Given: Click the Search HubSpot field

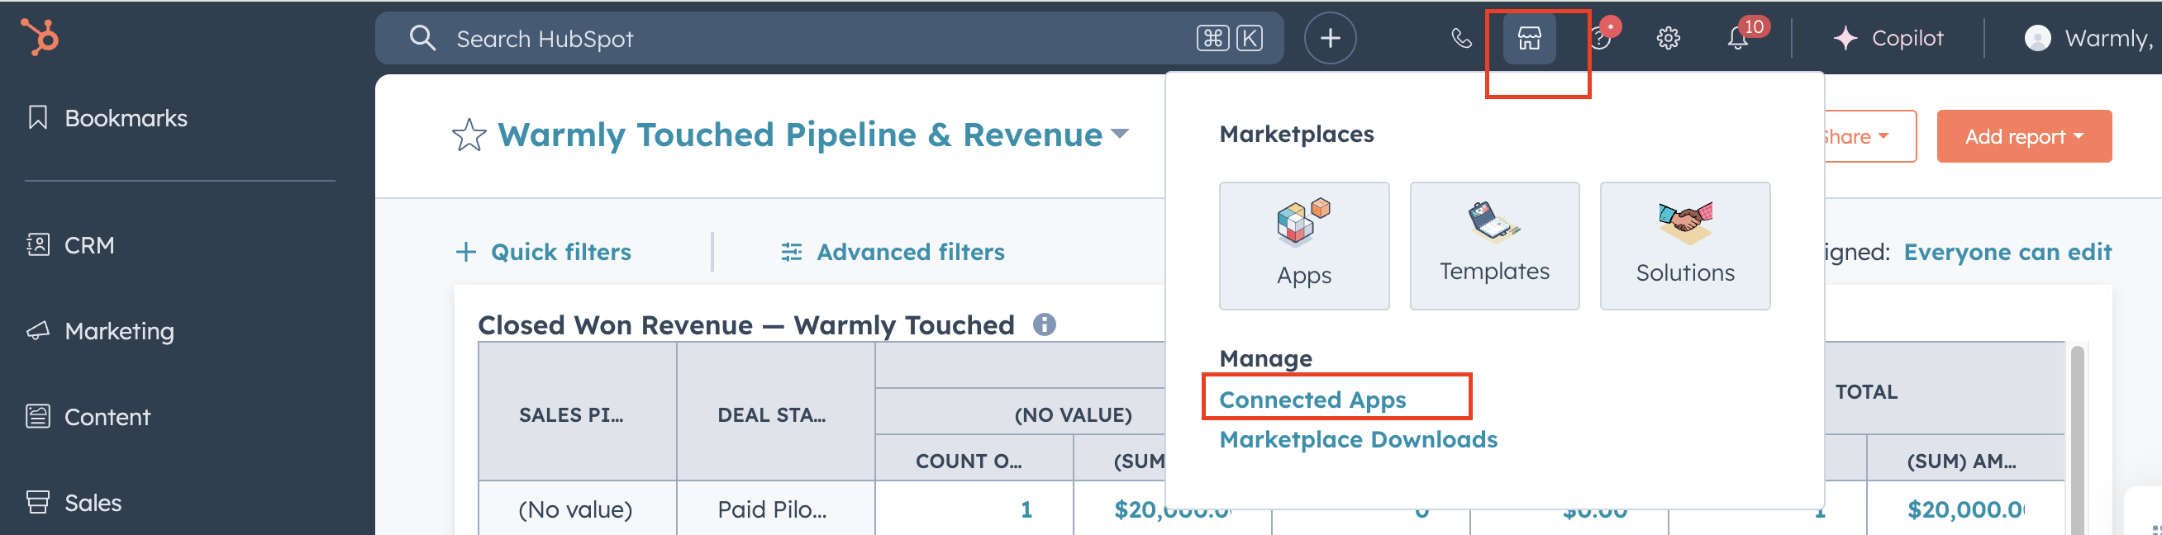Looking at the screenshot, I should pos(806,39).
